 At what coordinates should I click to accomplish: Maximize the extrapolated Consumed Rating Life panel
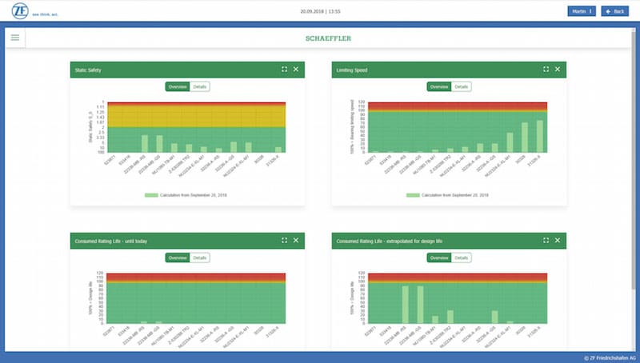coord(546,240)
